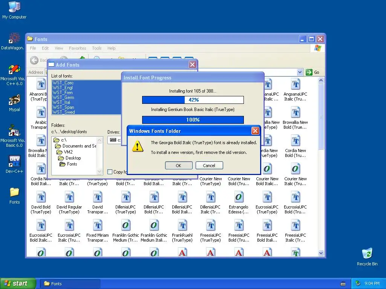
Task: Select the FrankRuehl font icon
Action: click(x=182, y=231)
